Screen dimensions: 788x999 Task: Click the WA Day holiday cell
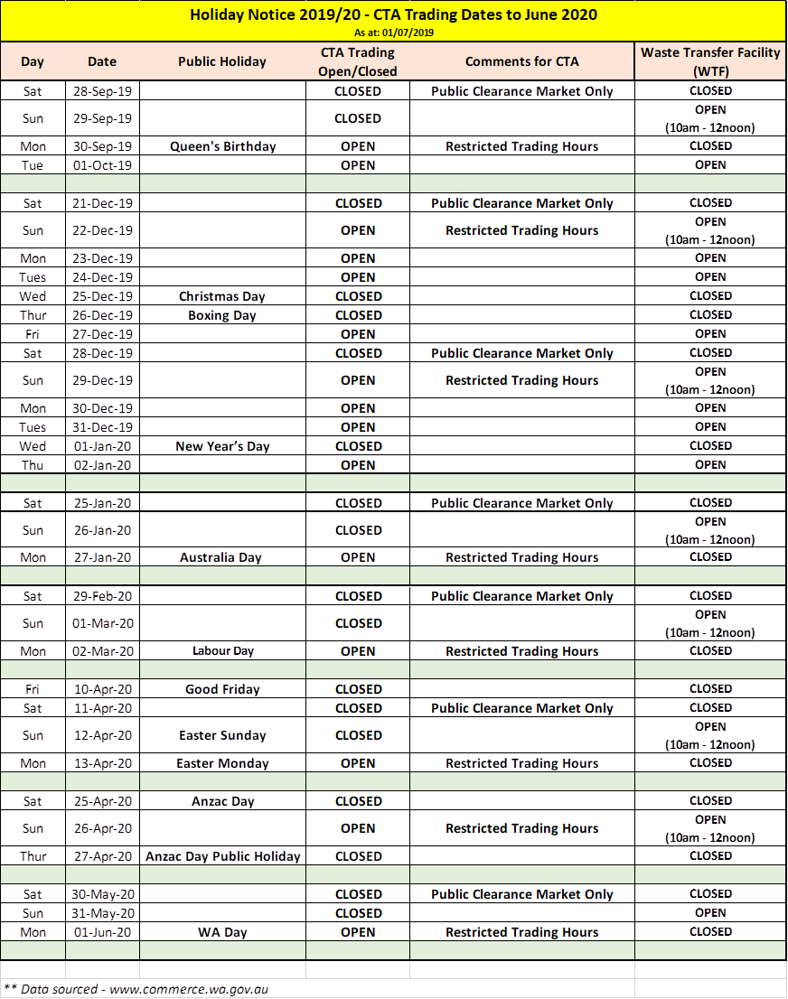pos(222,932)
